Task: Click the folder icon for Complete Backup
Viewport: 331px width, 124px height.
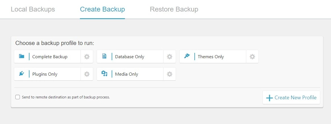Action: (22, 56)
